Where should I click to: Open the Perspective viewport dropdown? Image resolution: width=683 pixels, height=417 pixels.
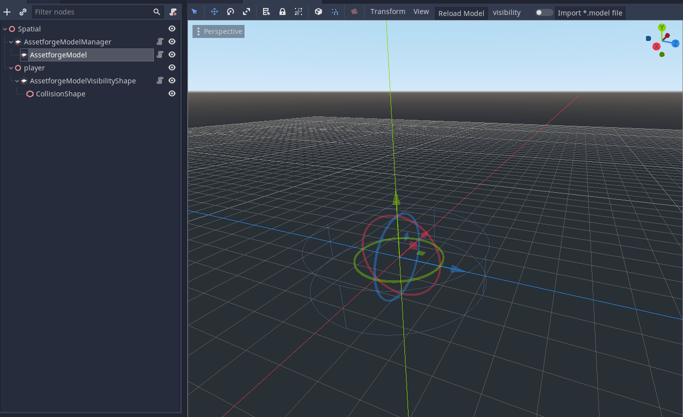218,31
